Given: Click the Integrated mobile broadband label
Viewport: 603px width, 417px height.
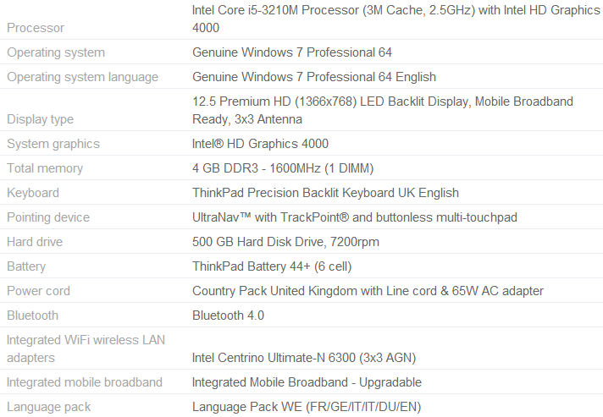Looking at the screenshot, I should tap(85, 383).
